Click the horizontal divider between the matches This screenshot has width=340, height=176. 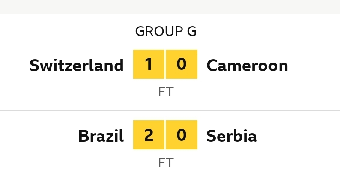[x=170, y=111]
